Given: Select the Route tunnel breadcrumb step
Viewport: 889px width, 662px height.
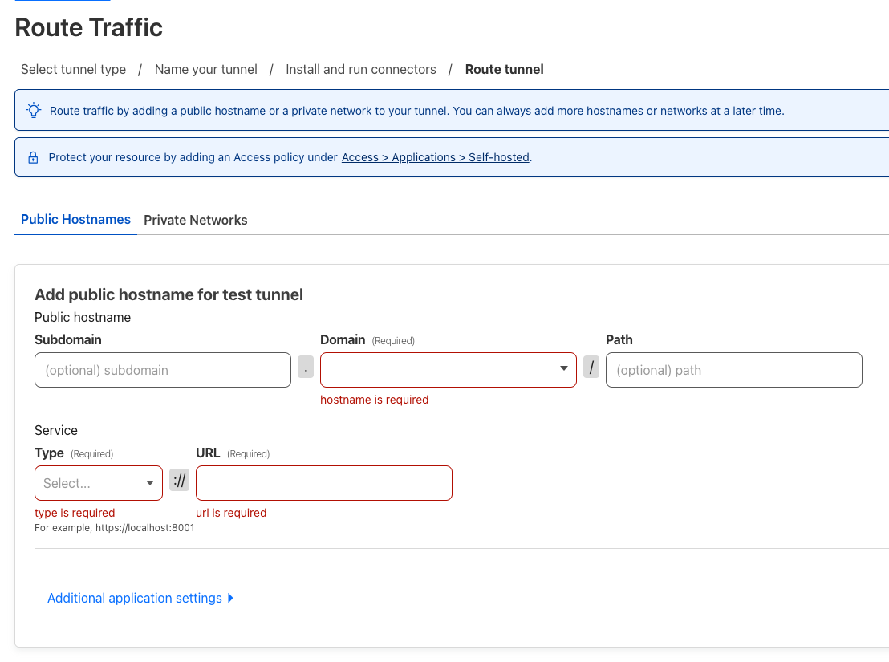Looking at the screenshot, I should pos(505,70).
